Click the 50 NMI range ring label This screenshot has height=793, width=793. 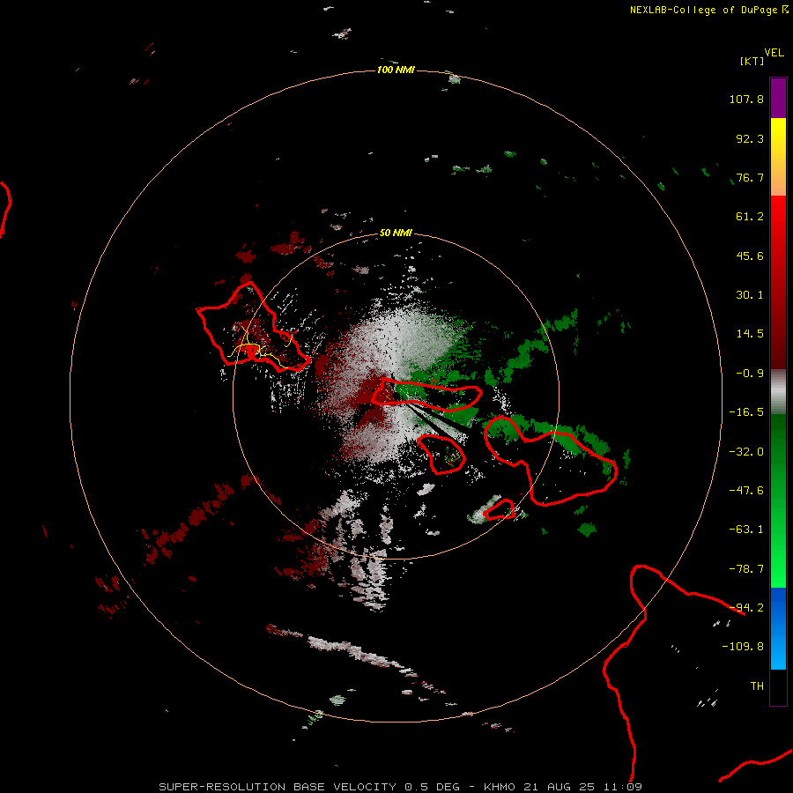pyautogui.click(x=396, y=233)
